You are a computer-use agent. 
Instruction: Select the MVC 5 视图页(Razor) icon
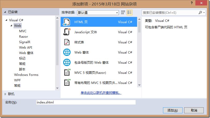(x=67, y=73)
